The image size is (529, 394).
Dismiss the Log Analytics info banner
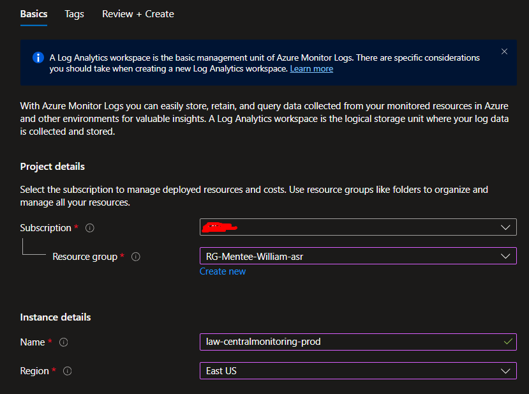pos(504,52)
